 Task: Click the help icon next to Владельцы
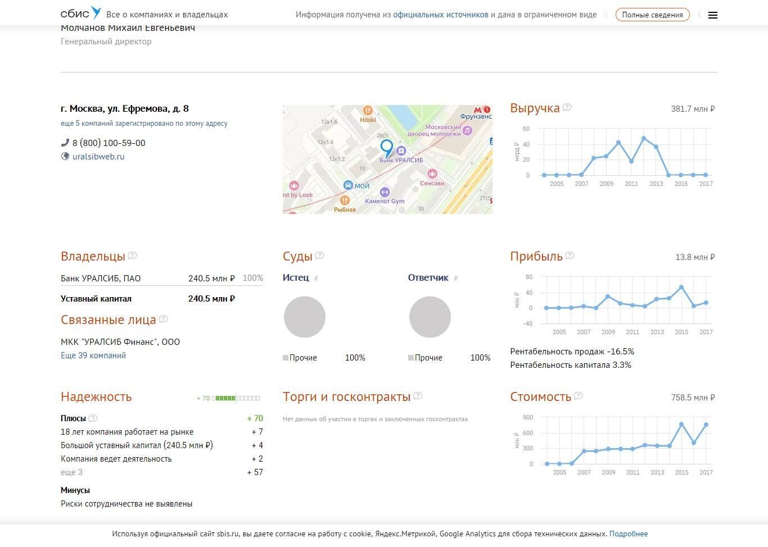(132, 255)
